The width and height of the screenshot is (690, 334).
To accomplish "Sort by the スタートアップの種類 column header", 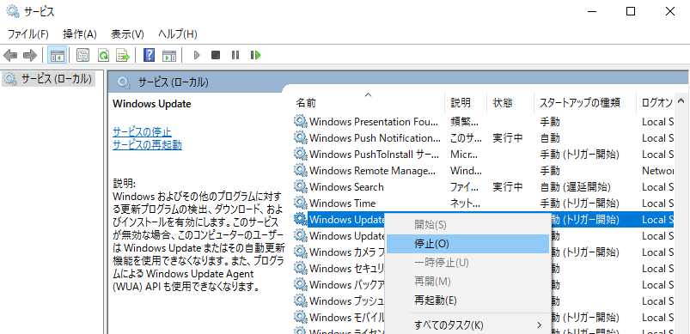I will coord(585,102).
